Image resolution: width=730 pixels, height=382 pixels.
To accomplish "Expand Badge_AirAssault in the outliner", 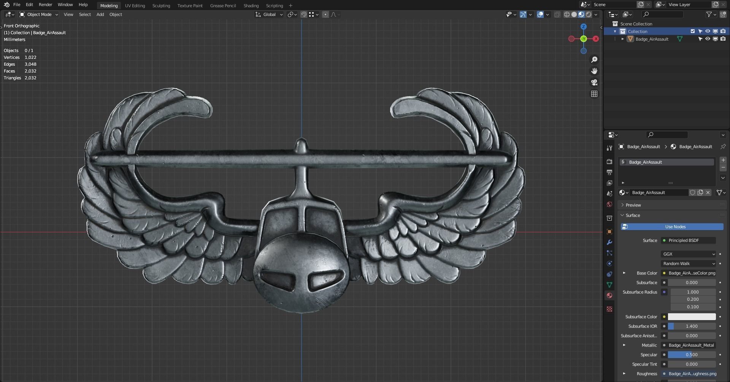I will (x=622, y=39).
